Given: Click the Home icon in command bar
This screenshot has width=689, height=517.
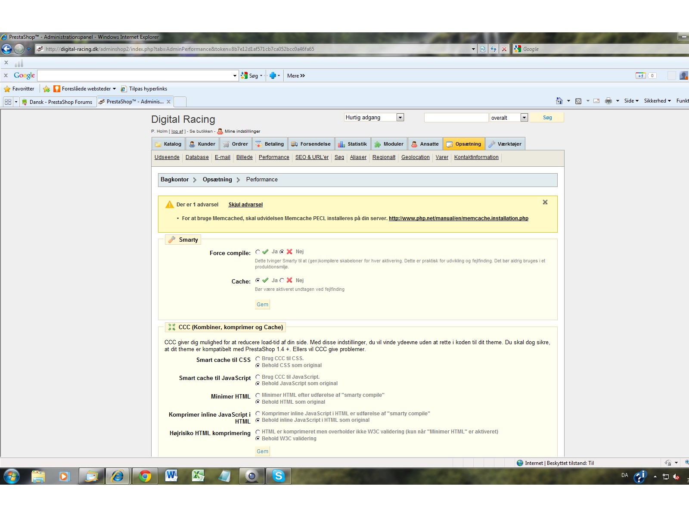Looking at the screenshot, I should (x=559, y=101).
